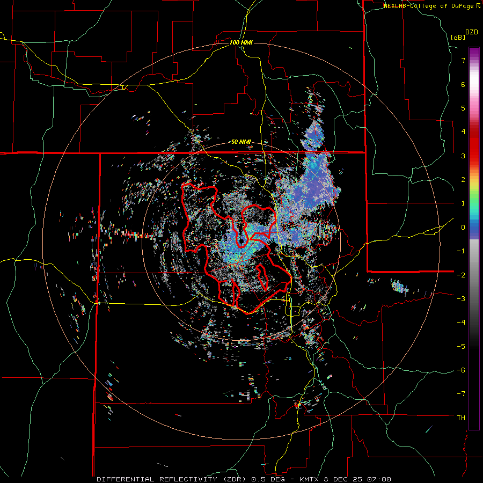
Task: Click the 0 dB value on the scale
Action: [463, 227]
